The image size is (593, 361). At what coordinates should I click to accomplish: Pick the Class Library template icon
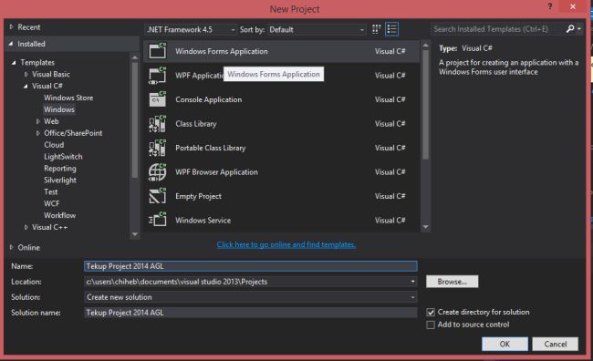pyautogui.click(x=157, y=124)
